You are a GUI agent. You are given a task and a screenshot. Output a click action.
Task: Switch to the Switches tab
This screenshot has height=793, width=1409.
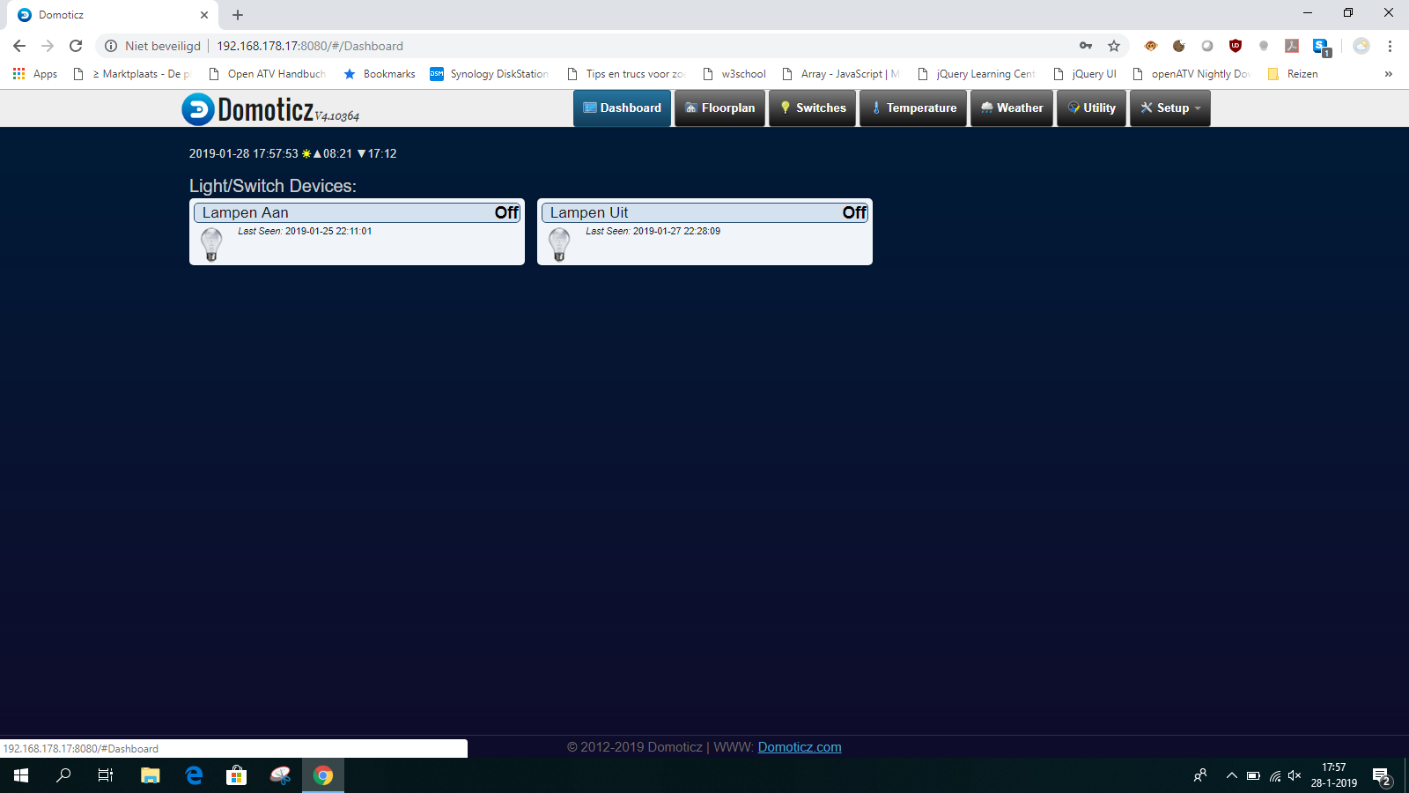click(x=812, y=108)
